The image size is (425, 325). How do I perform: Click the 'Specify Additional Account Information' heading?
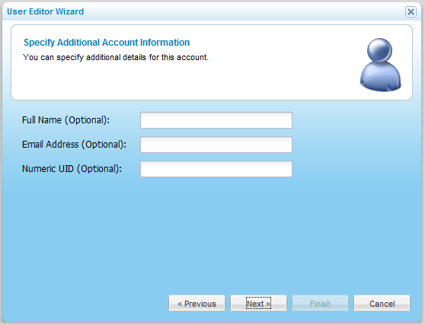(x=107, y=43)
